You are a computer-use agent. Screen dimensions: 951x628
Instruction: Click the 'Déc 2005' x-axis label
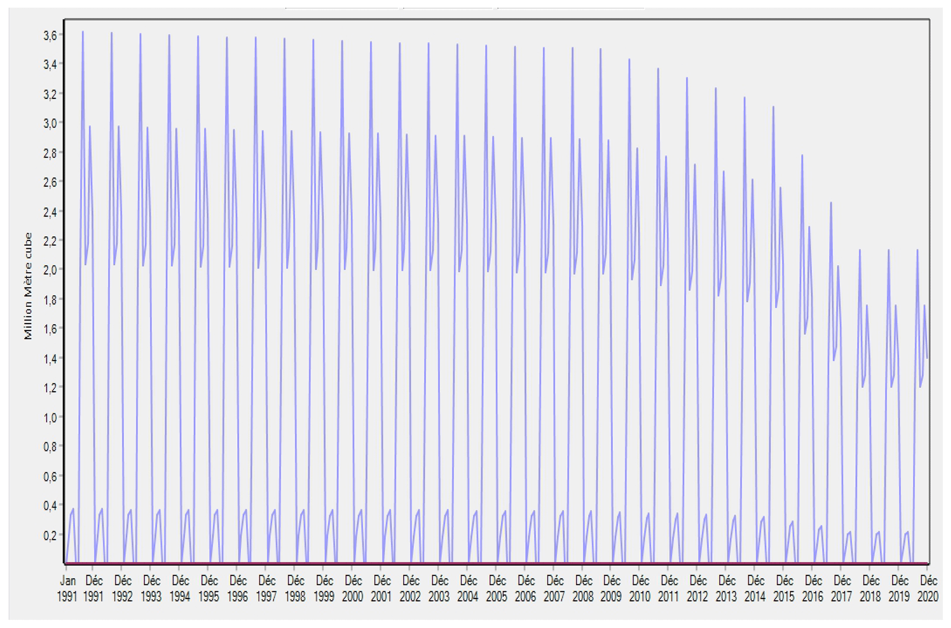pos(496,588)
